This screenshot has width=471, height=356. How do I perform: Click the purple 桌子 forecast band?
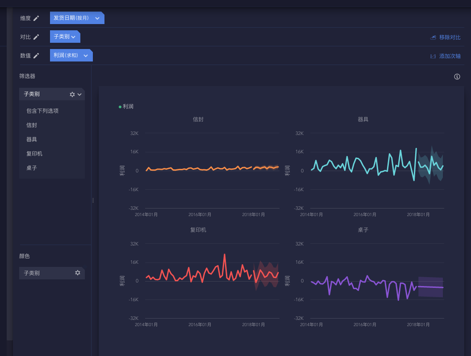(430, 287)
